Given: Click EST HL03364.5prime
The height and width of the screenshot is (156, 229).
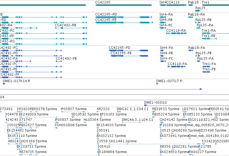Looking at the screenshot, I should pyautogui.click(x=85, y=122).
